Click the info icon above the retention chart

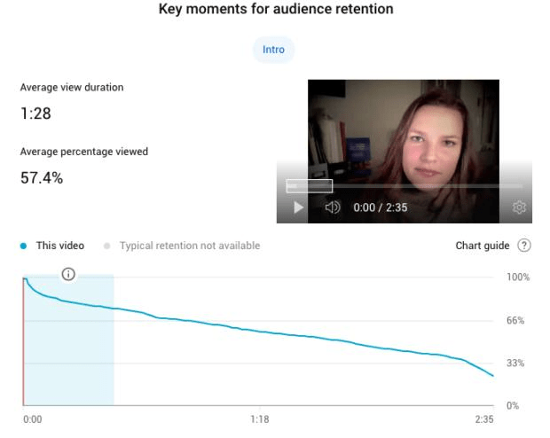pyautogui.click(x=68, y=275)
